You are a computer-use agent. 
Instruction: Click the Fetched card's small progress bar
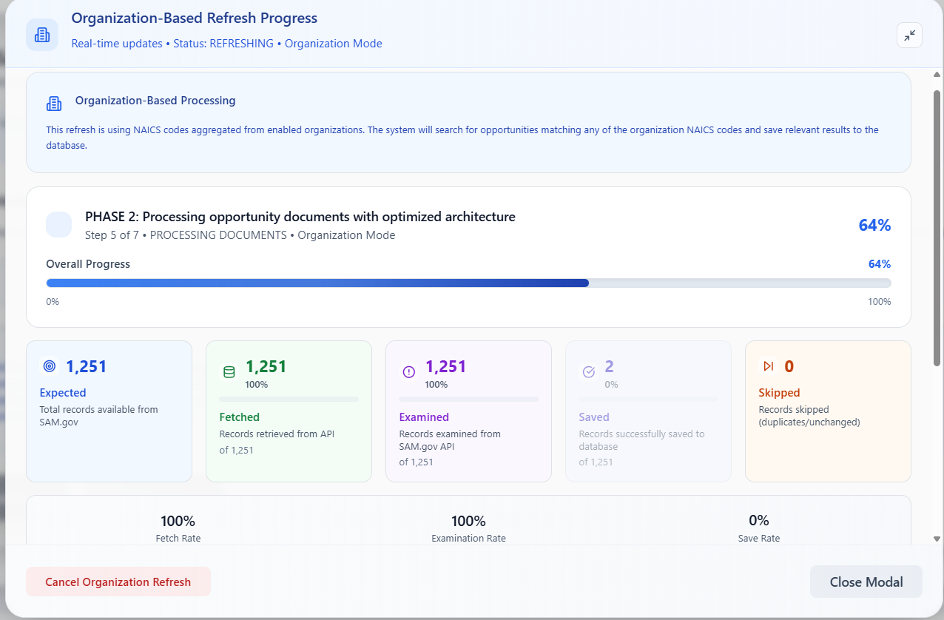click(289, 400)
